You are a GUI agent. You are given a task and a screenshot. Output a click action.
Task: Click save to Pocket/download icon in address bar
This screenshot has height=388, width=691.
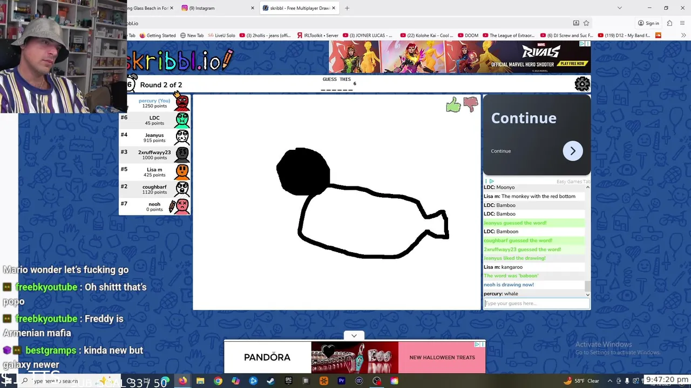pyautogui.click(x=576, y=23)
